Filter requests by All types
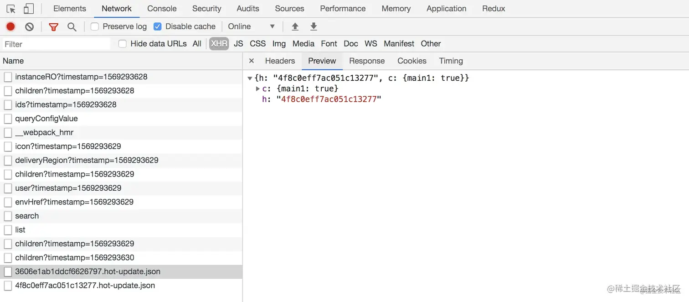Viewport: 689px width, 302px height. (x=197, y=44)
